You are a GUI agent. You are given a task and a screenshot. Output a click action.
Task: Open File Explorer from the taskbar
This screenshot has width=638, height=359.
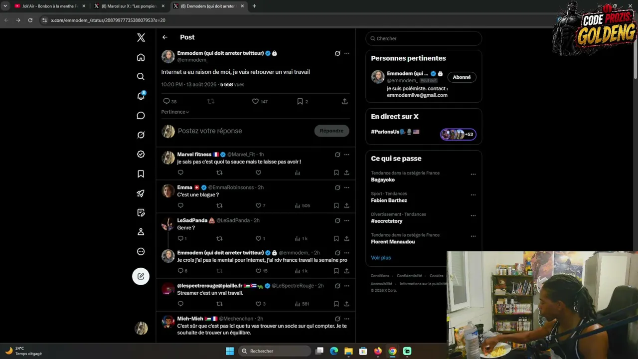348,351
